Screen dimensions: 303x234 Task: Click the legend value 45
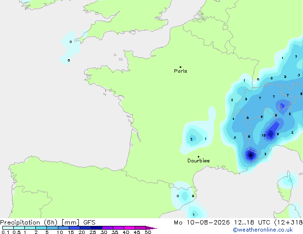[x=137, y=232]
